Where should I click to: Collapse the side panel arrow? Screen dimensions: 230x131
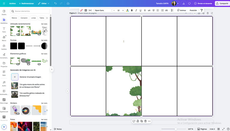pos(52,69)
